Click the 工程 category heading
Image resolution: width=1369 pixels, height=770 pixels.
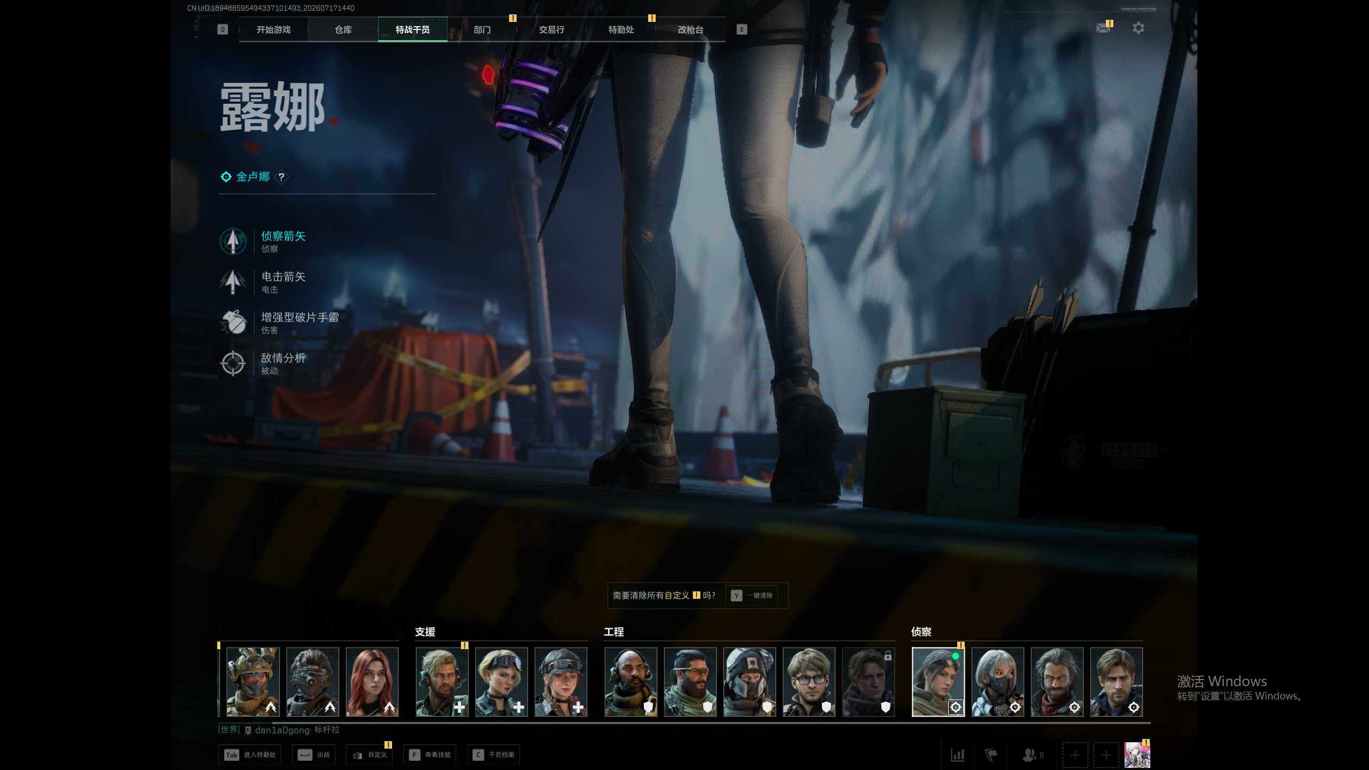click(x=614, y=632)
